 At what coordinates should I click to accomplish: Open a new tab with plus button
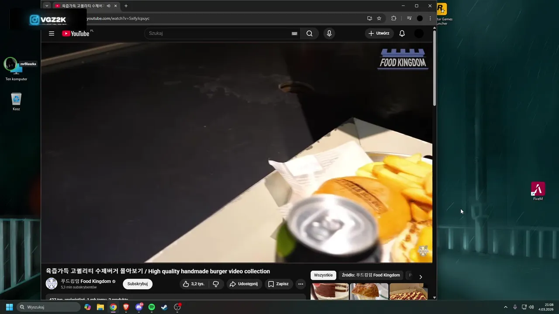(126, 6)
